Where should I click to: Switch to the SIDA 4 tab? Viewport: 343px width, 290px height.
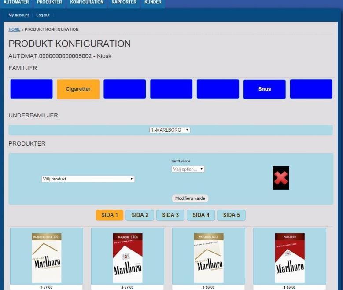point(201,215)
